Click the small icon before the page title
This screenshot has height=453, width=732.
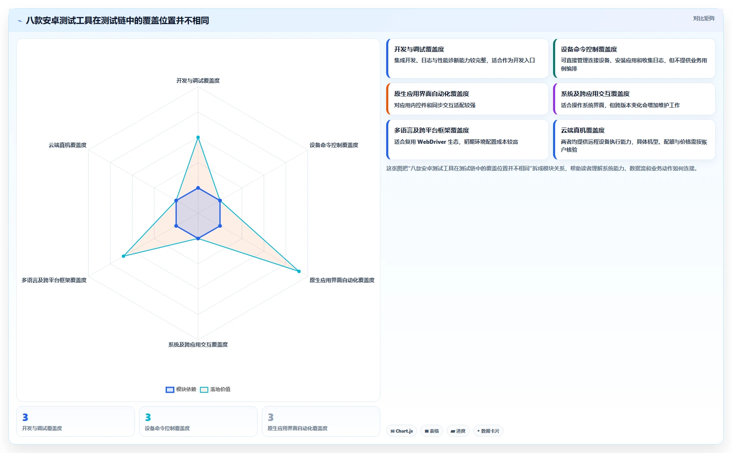point(20,21)
